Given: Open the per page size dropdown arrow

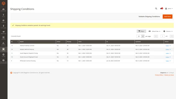Looking at the screenshot, I should click(x=143, y=36).
